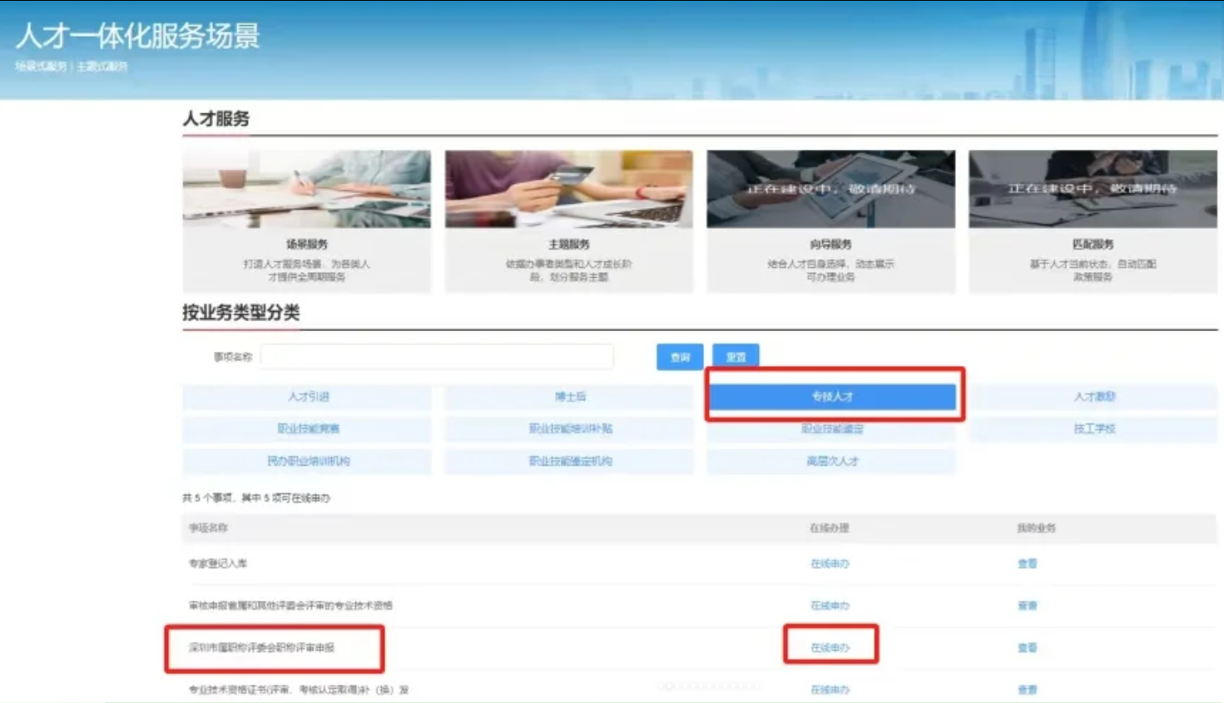Choose the 职业技能培训补贴 category
This screenshot has height=703, width=1224.
[569, 428]
